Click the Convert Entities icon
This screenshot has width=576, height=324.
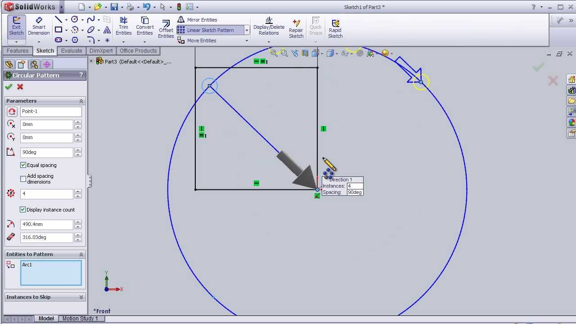(144, 26)
